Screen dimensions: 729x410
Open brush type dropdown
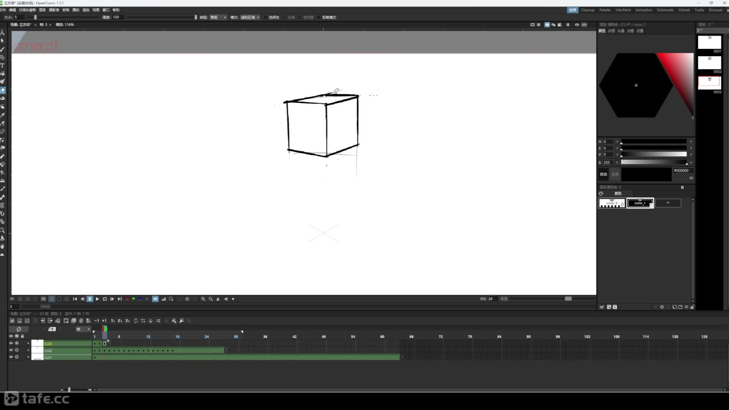pos(218,17)
